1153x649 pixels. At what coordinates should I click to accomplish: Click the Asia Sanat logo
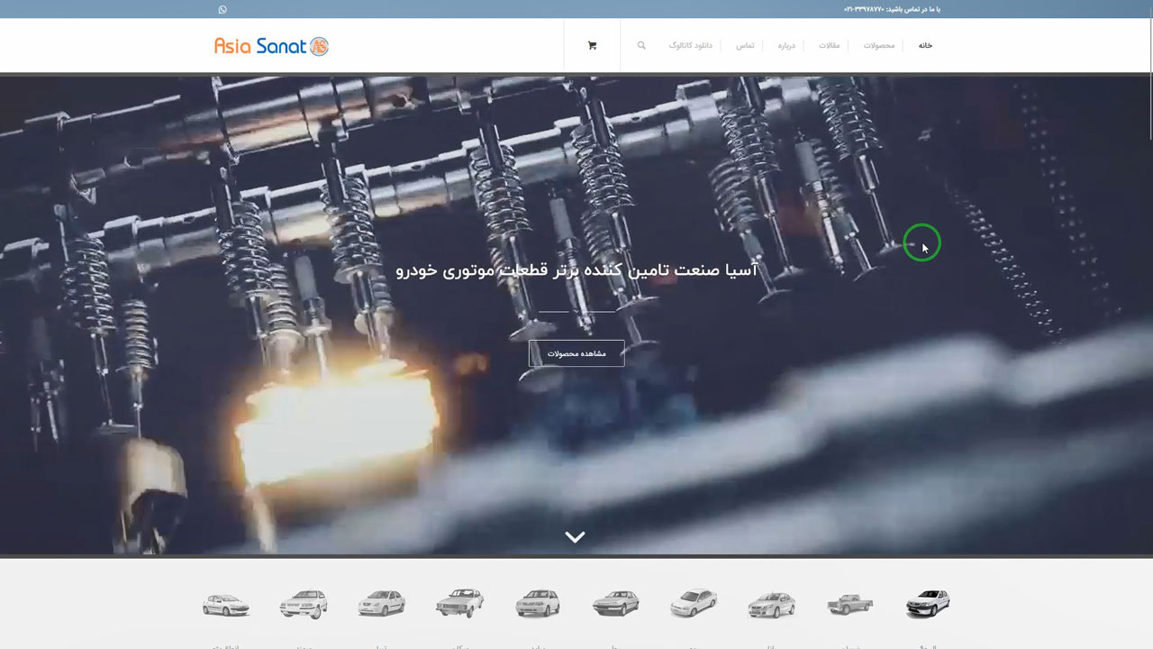271,46
